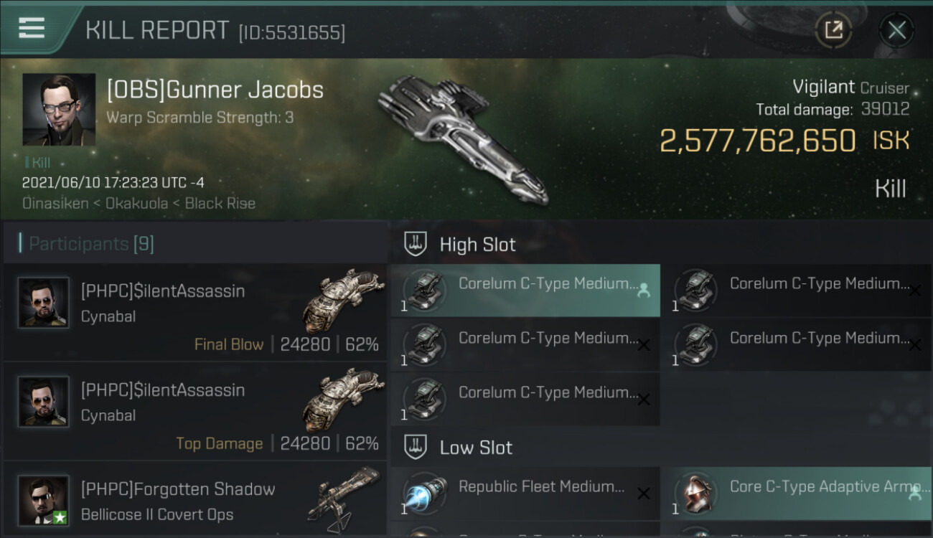Click the Low Slot section icon
The height and width of the screenshot is (538, 933).
416,448
